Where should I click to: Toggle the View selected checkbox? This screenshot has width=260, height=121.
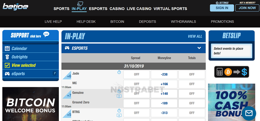tap(7, 65)
